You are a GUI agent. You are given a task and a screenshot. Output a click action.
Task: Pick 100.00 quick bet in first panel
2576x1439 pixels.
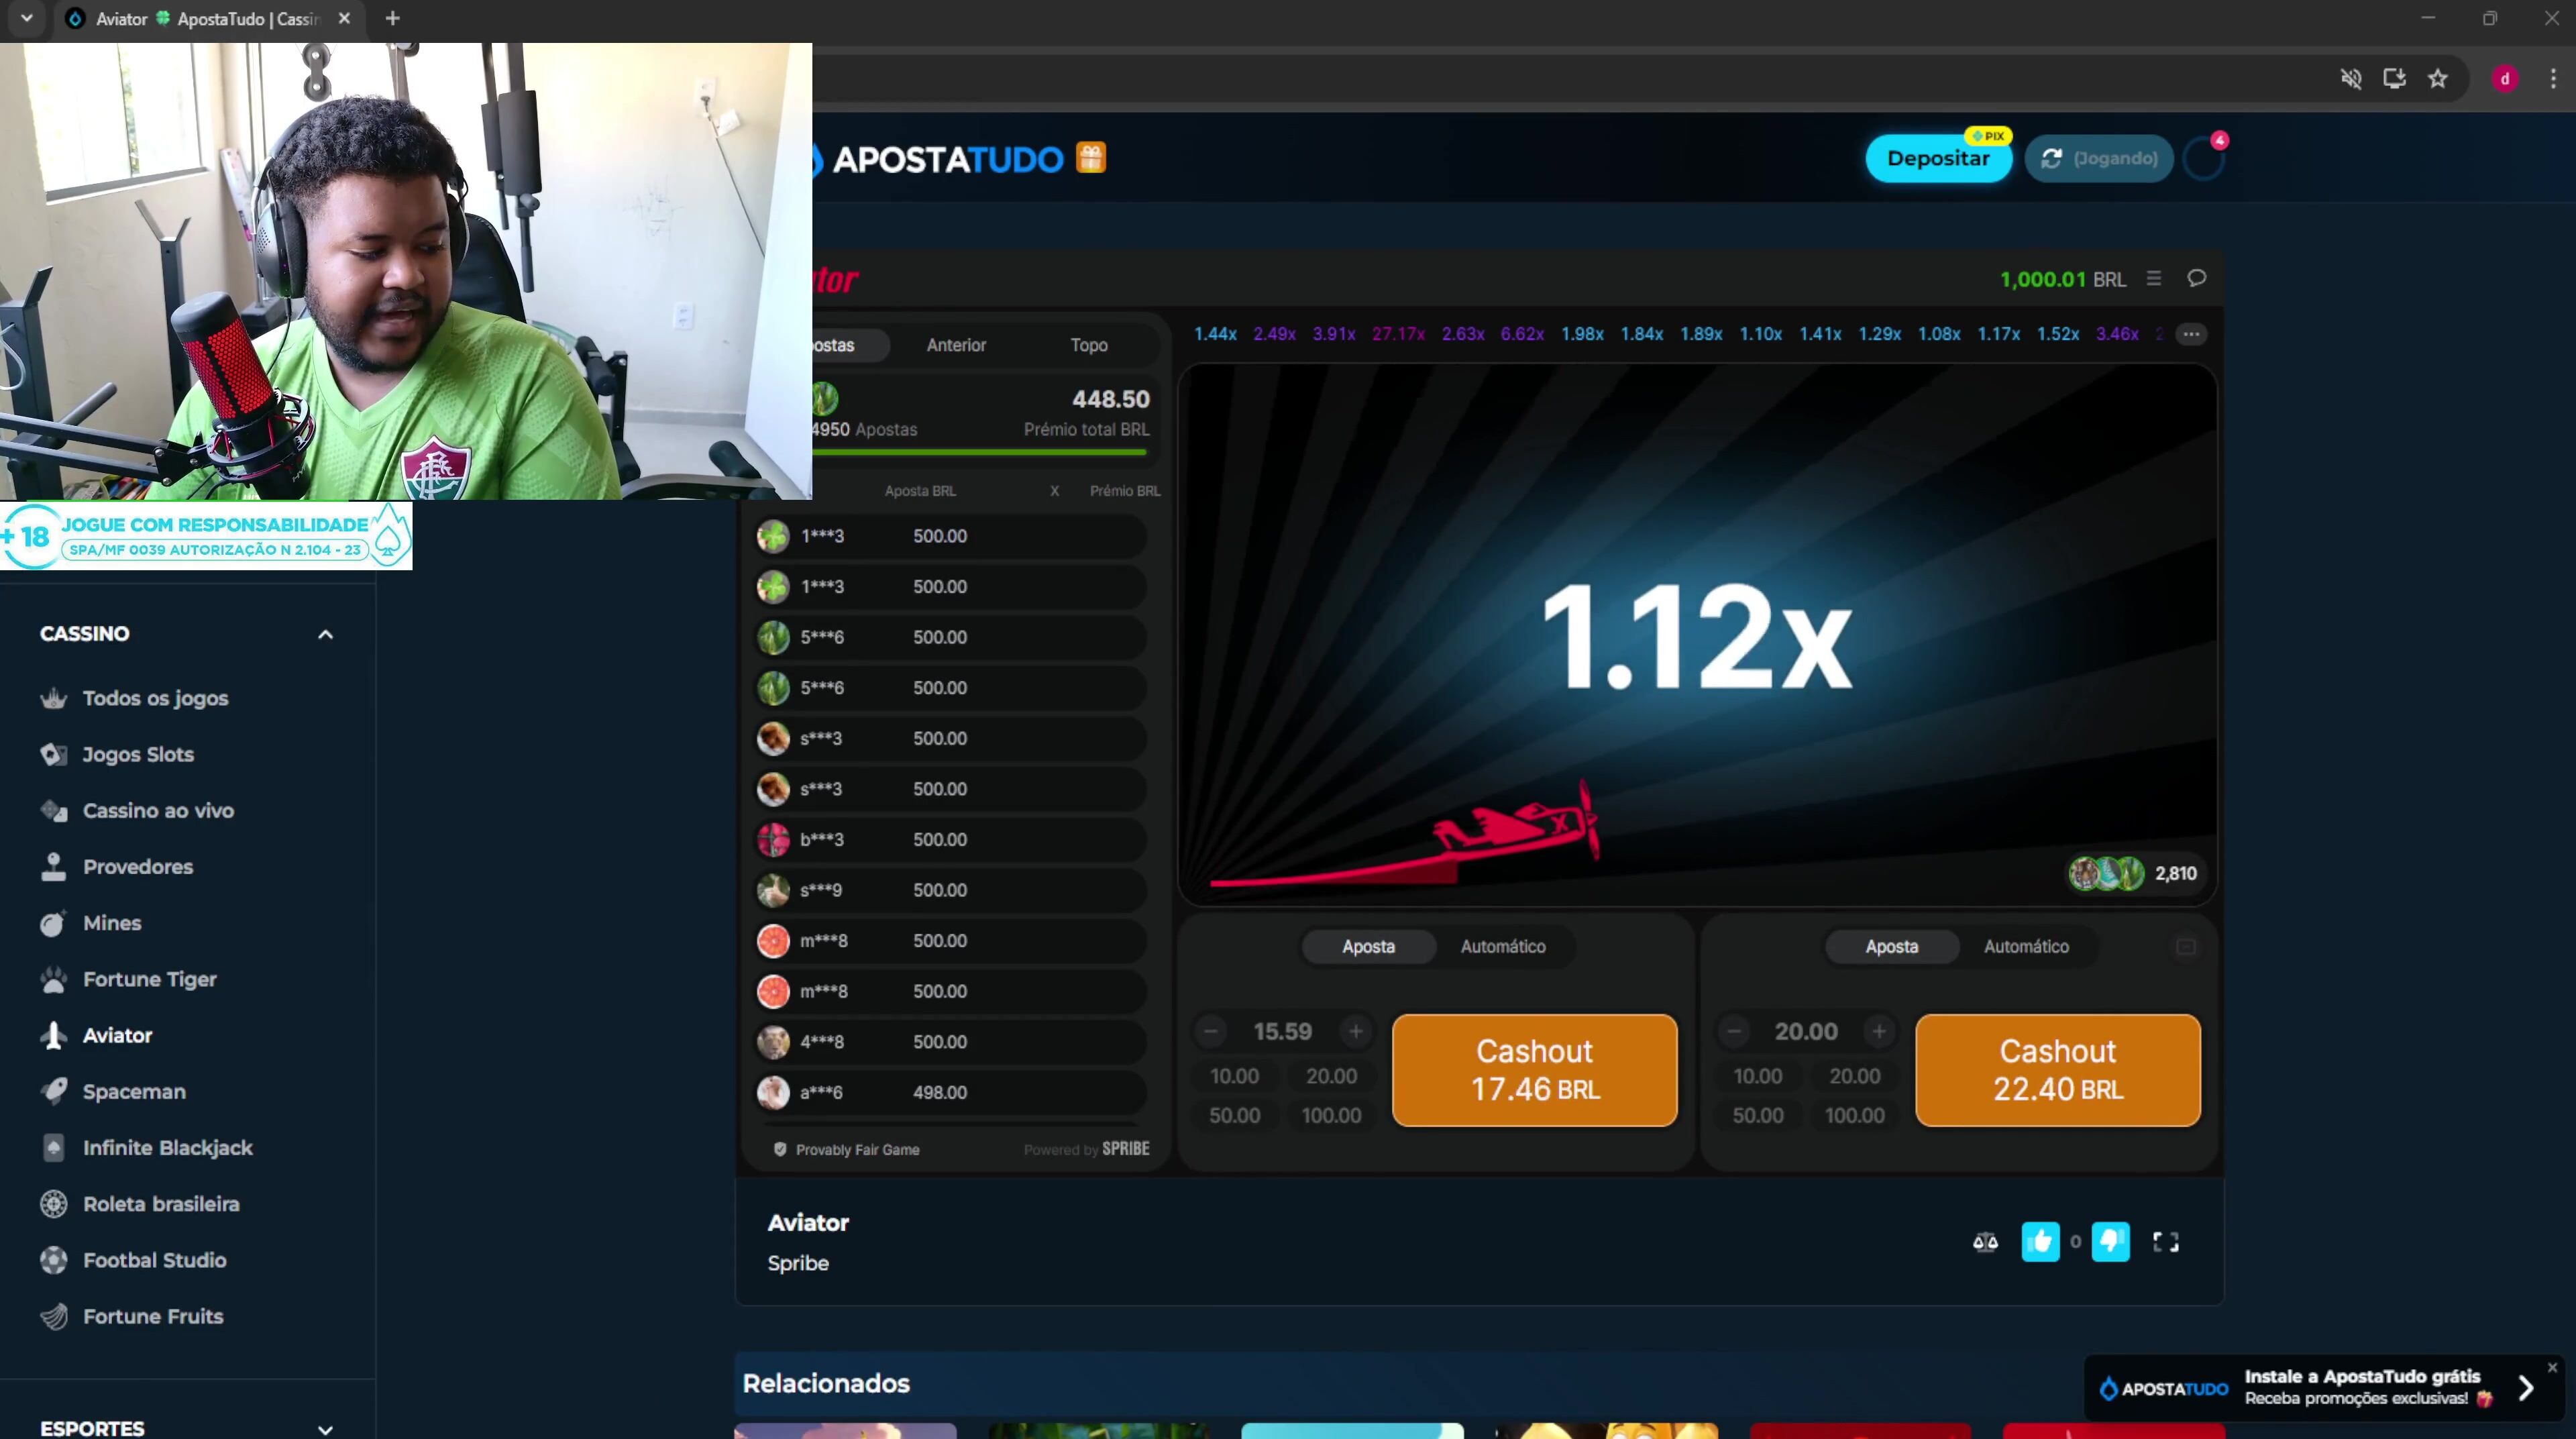tap(1331, 1115)
